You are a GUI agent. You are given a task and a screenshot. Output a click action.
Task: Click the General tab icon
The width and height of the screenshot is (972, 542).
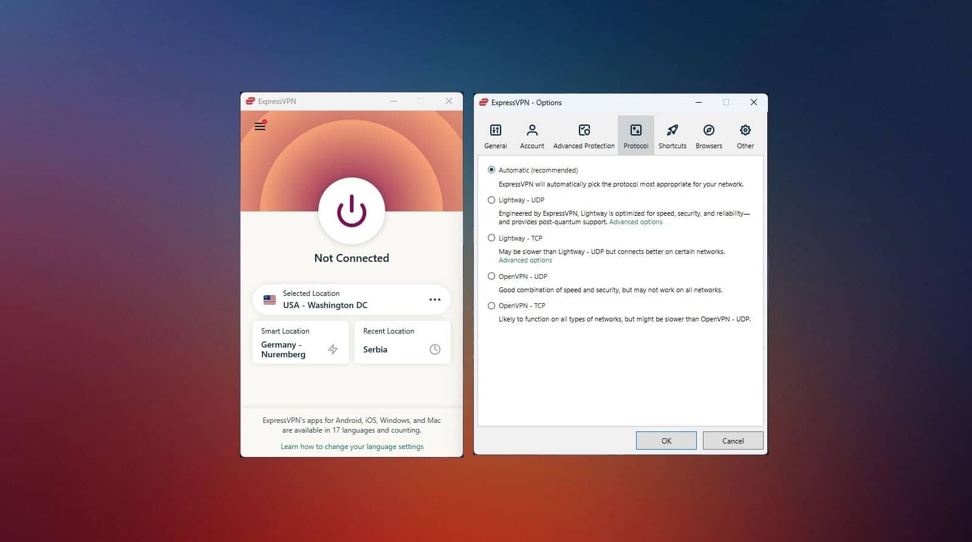(496, 130)
